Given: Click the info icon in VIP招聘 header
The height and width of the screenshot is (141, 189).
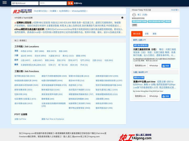Looking at the screenshot, I should 122,18.
